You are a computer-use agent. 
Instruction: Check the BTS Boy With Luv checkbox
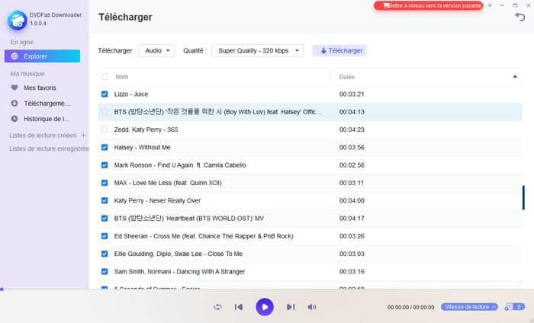(105, 112)
